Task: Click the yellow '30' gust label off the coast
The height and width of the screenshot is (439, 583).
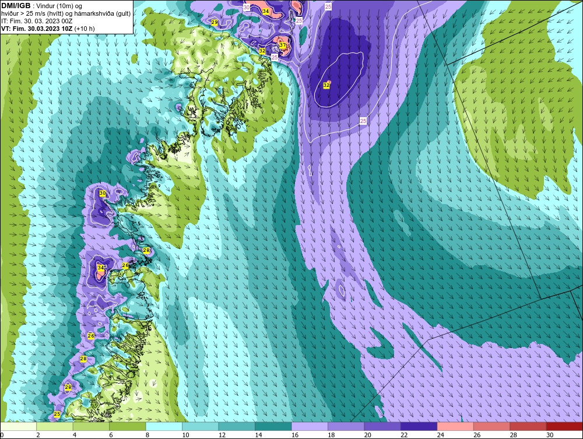Action: pyautogui.click(x=102, y=194)
